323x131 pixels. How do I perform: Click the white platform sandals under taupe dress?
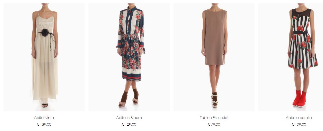coord(214,100)
